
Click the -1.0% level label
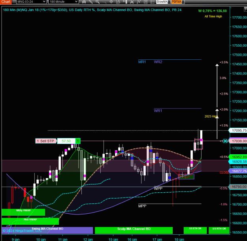tap(224, 205)
